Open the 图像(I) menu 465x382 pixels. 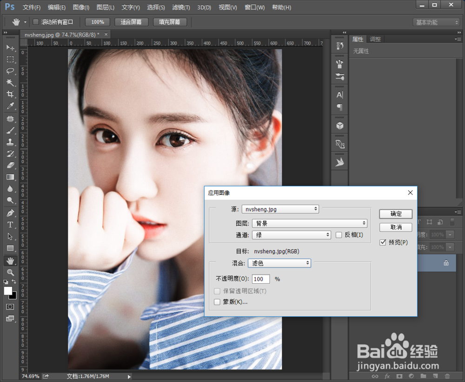pos(81,7)
